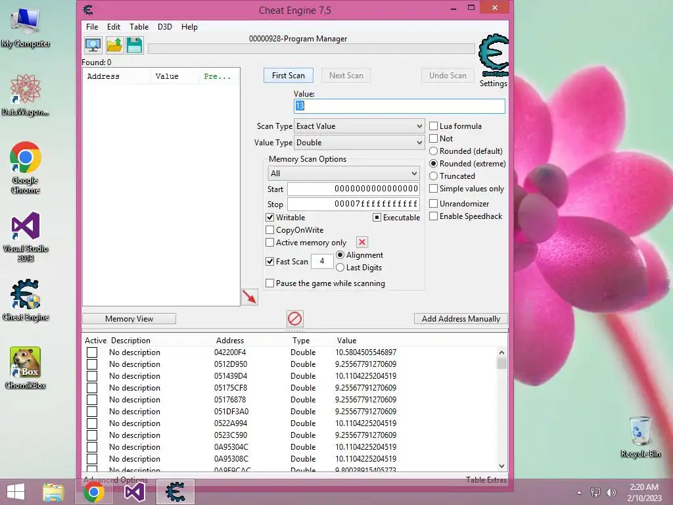Click the Start address field
The width and height of the screenshot is (673, 505).
[x=353, y=189]
